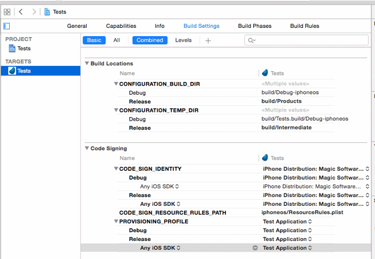This screenshot has width=375, height=259.
Task: Go forward with the right arrow
Action: click(x=34, y=12)
